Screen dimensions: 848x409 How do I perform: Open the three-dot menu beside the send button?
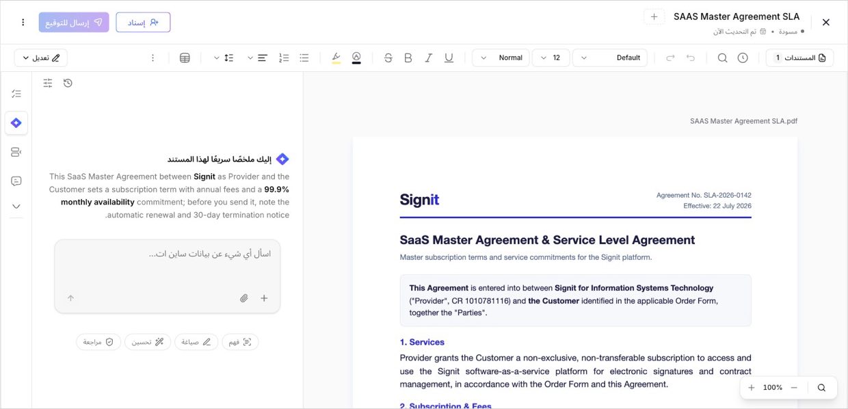click(x=23, y=23)
